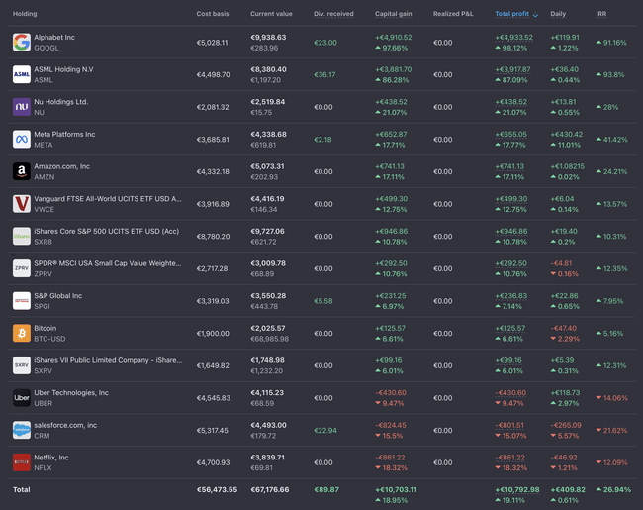Click the Amazon.com logo icon
This screenshot has width=643, height=510.
(x=21, y=171)
